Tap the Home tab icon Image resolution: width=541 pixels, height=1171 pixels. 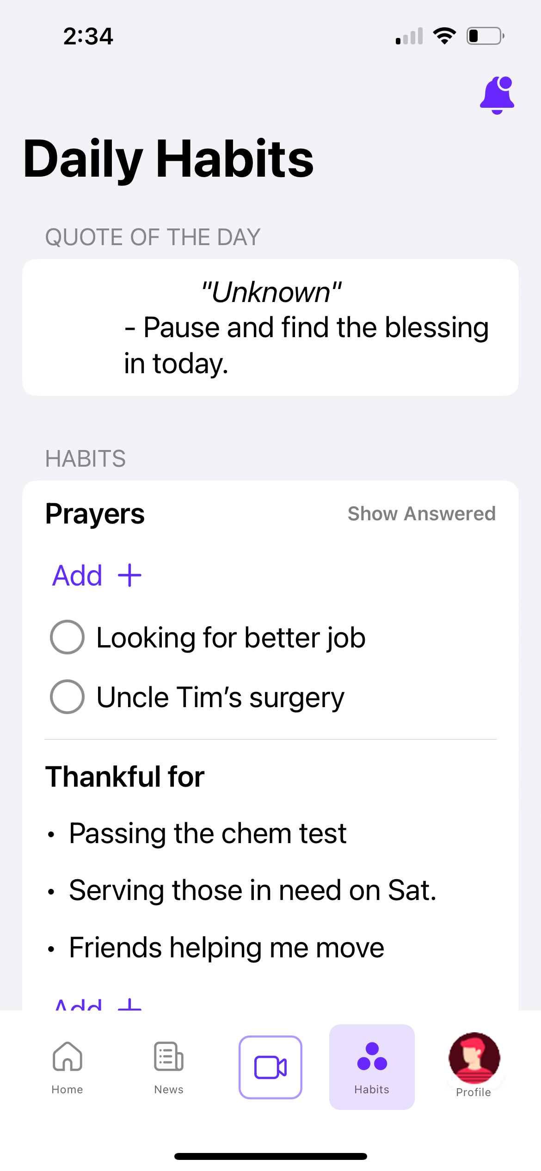point(68,1056)
